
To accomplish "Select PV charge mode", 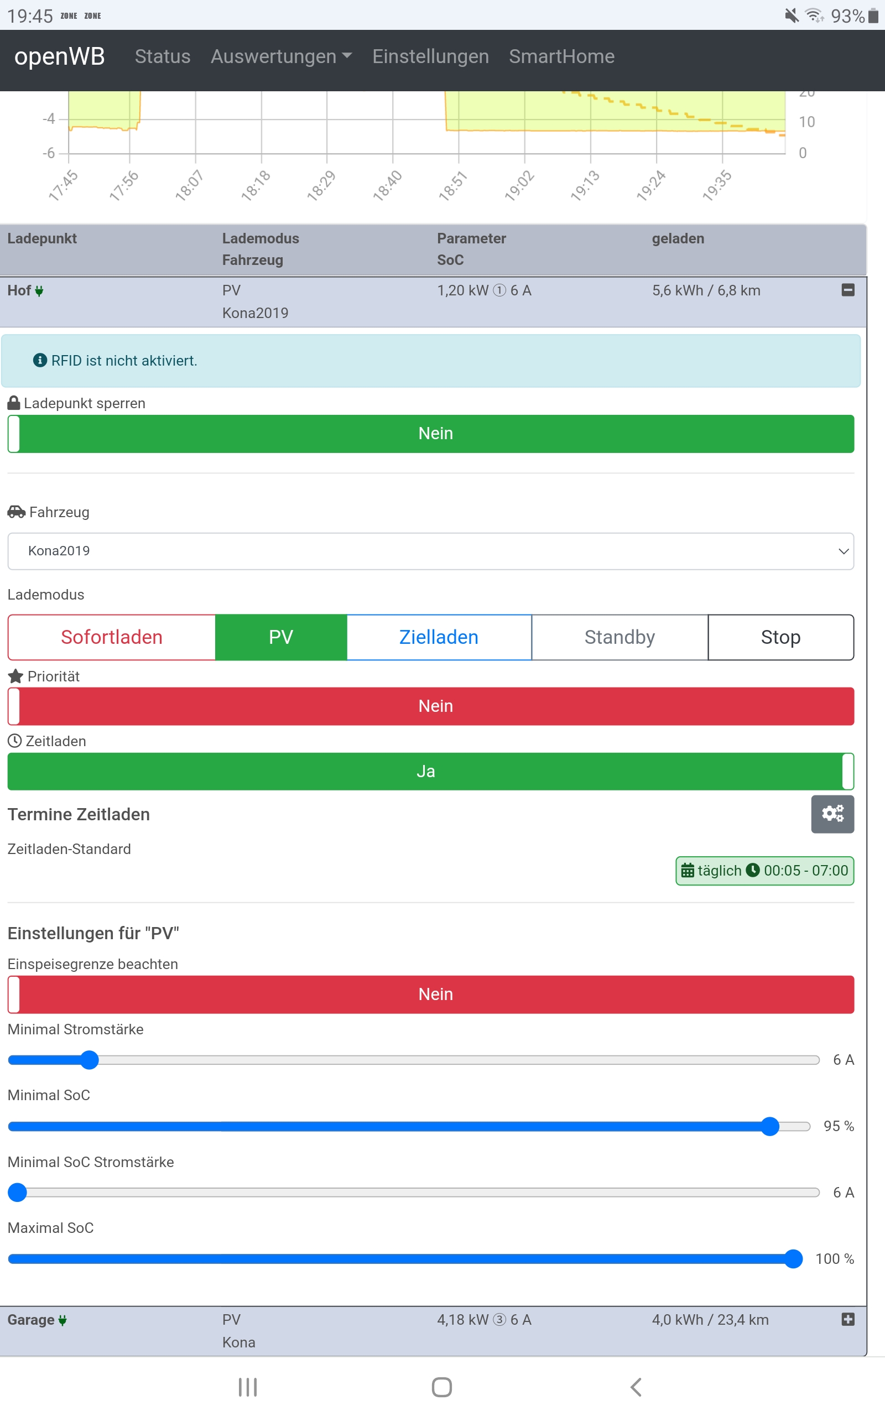I will click(281, 637).
